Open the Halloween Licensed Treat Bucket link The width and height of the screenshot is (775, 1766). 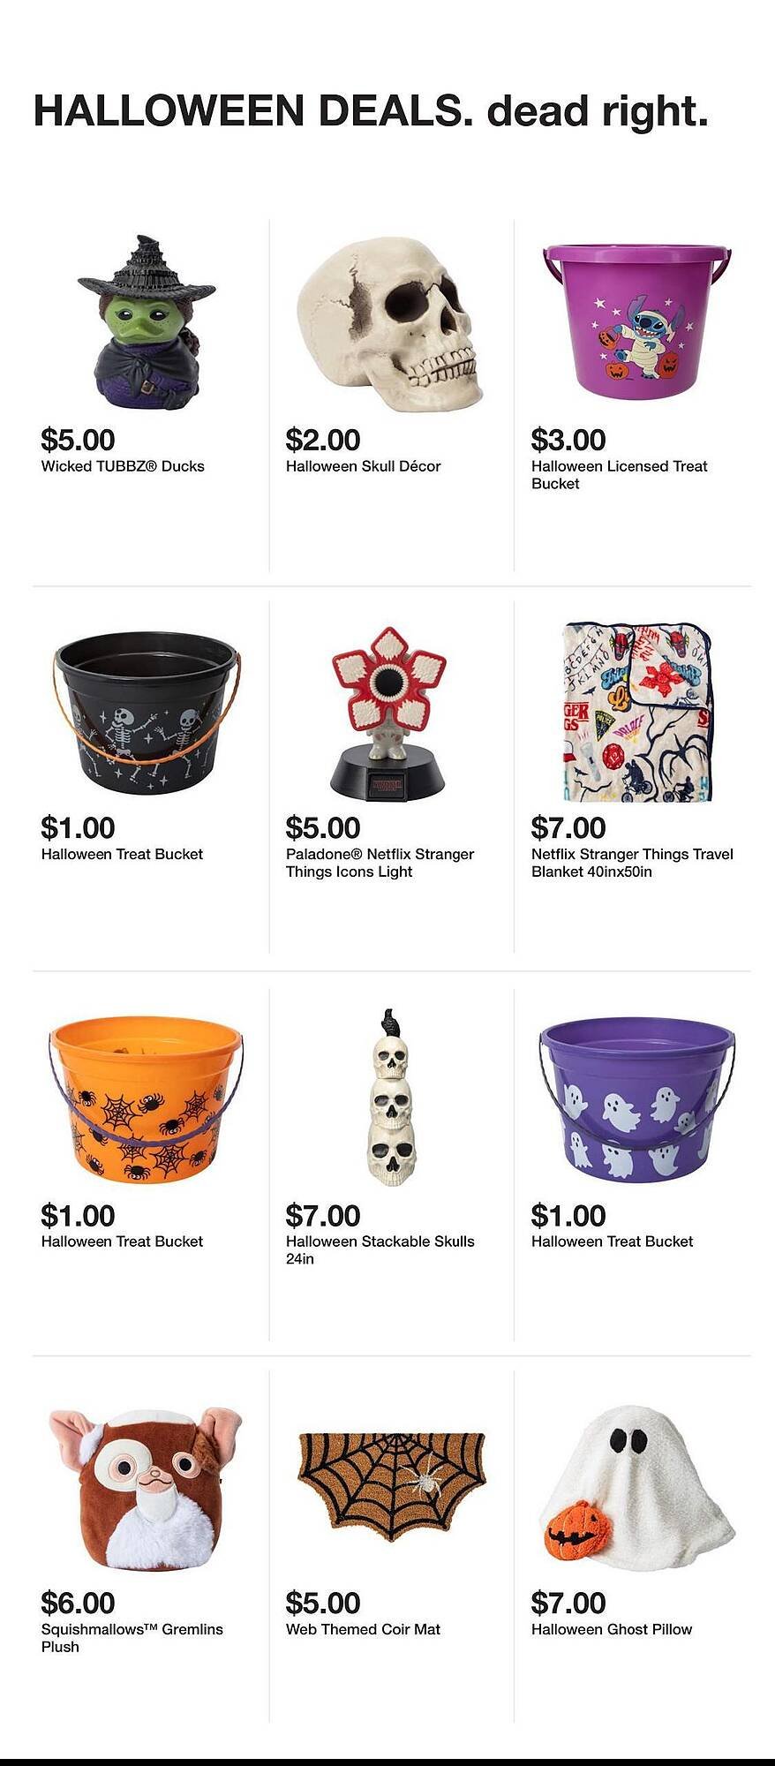[619, 474]
